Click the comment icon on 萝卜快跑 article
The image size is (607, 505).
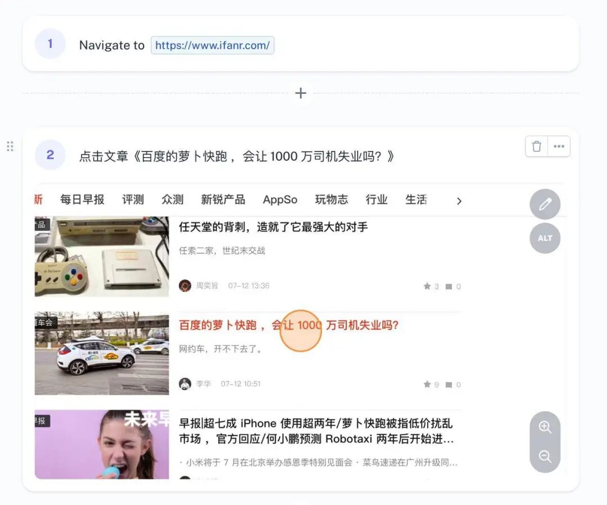(x=449, y=385)
